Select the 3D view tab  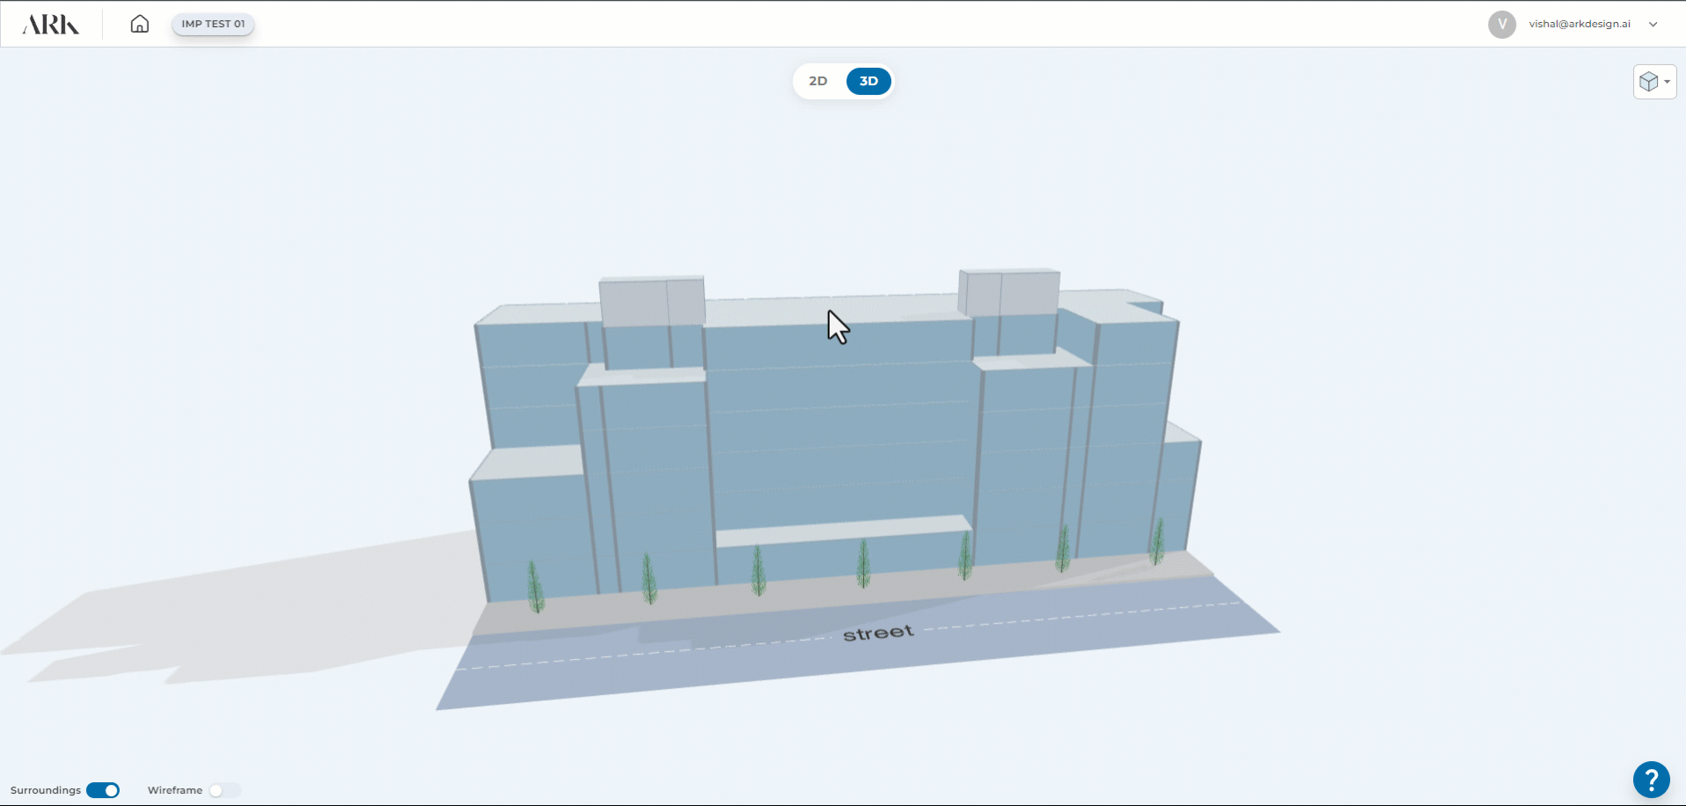[869, 81]
